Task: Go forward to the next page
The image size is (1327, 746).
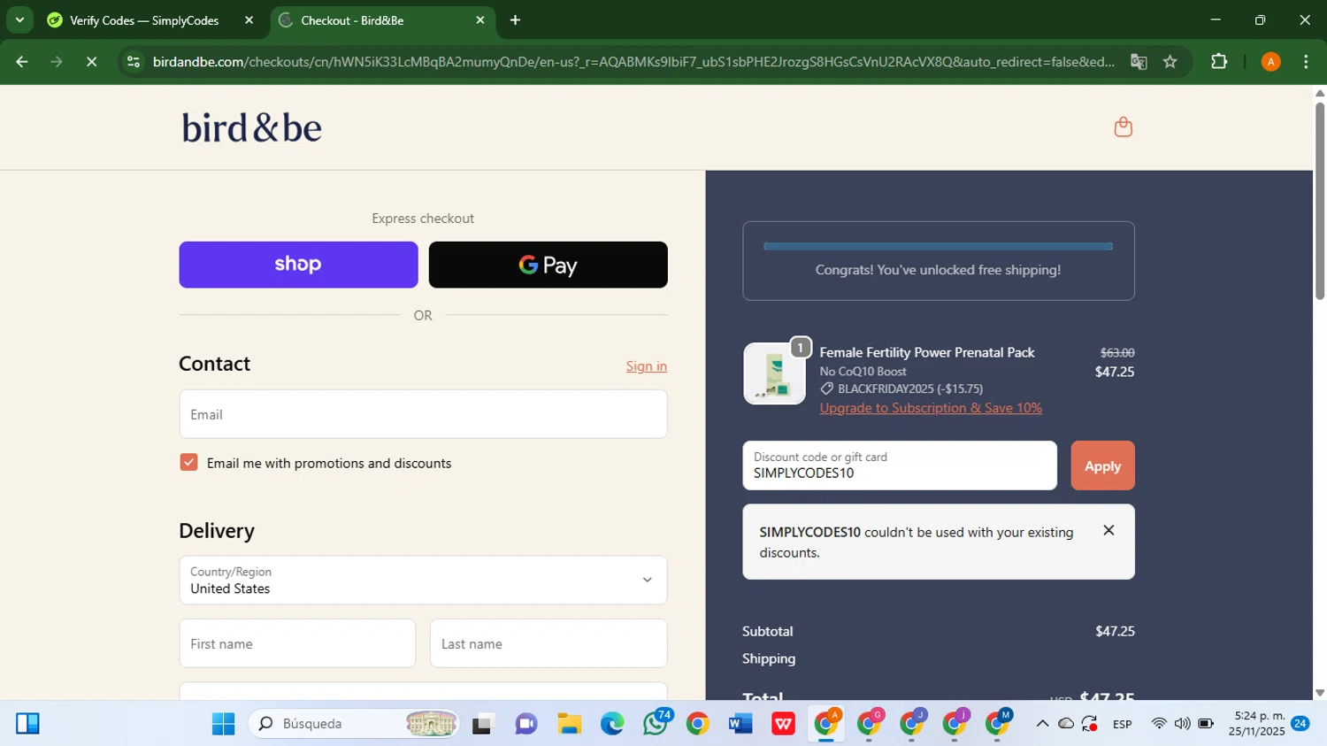Action: click(57, 62)
